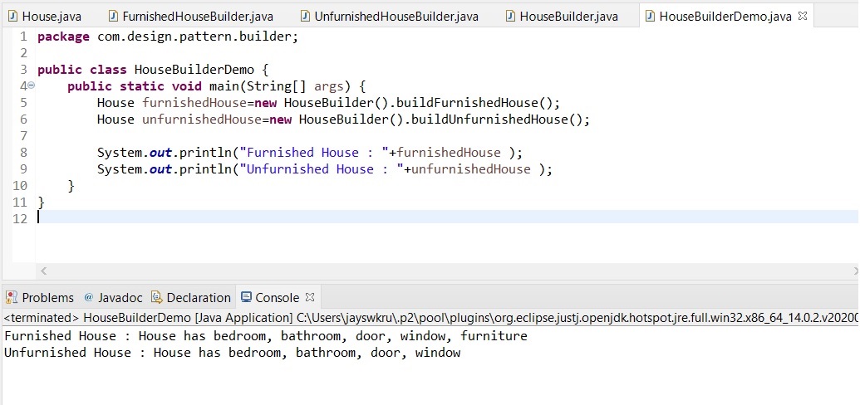Click the HouseBuilderDemo.java file icon
The width and height of the screenshot is (860, 405).
(650, 16)
